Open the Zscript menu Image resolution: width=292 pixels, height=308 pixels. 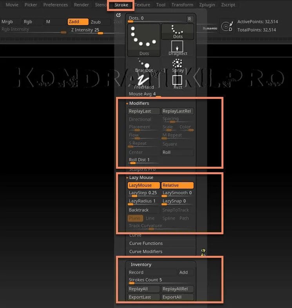tap(228, 5)
